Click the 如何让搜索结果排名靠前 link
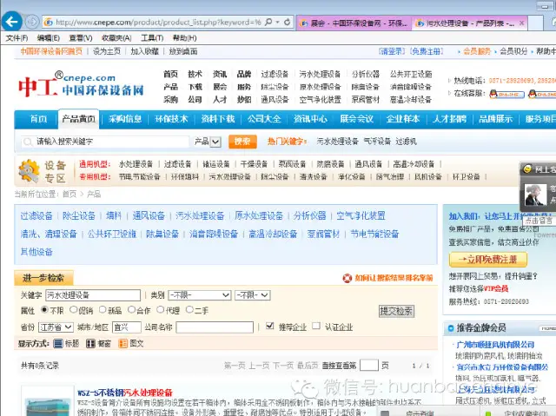 click(394, 278)
